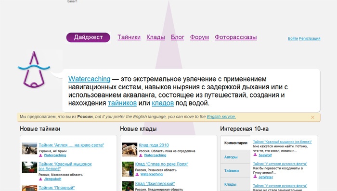Open JlenpukoH author profile
The image size is (337, 191).
click(x=52, y=179)
